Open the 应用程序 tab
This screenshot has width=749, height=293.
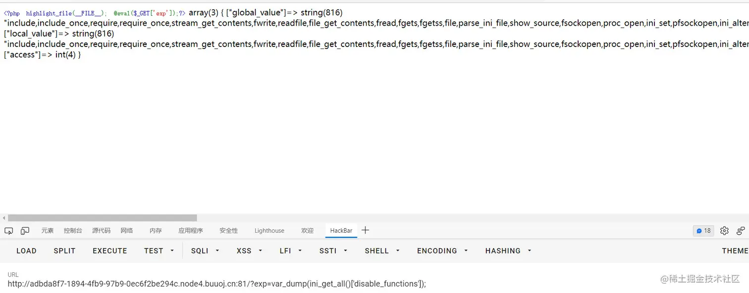click(191, 231)
